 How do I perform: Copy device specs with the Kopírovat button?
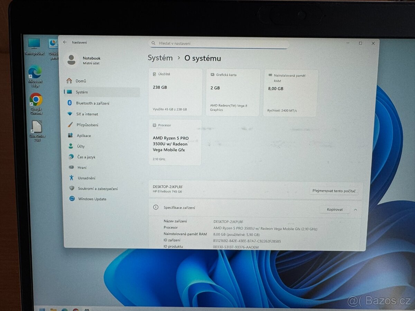(x=334, y=209)
